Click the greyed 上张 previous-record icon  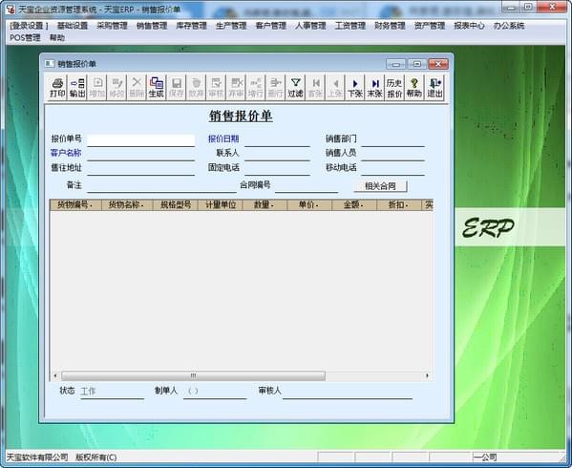335,88
